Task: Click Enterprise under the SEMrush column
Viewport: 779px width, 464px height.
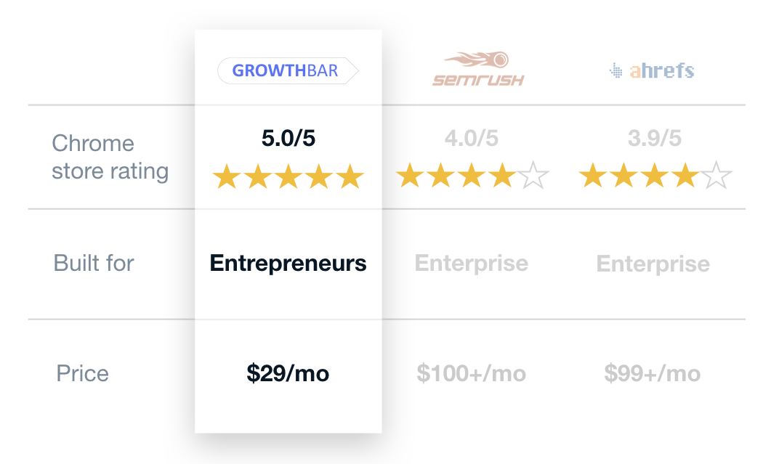Action: pos(472,263)
